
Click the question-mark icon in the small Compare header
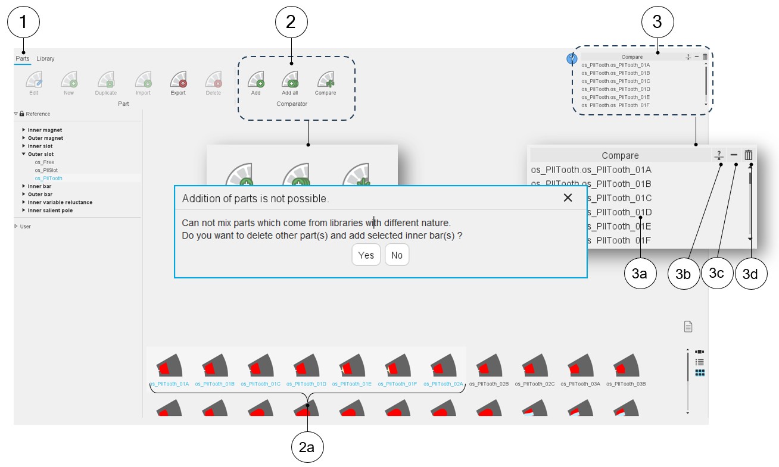688,57
